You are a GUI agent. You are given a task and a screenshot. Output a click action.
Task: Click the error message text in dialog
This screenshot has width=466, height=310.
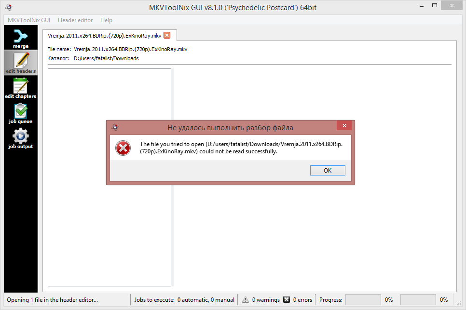pos(241,148)
